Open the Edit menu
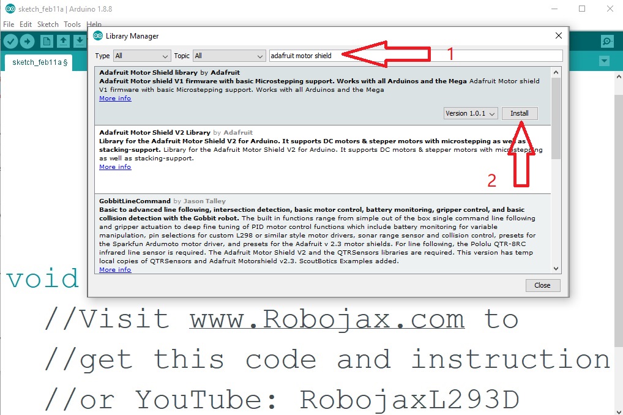 [26, 24]
